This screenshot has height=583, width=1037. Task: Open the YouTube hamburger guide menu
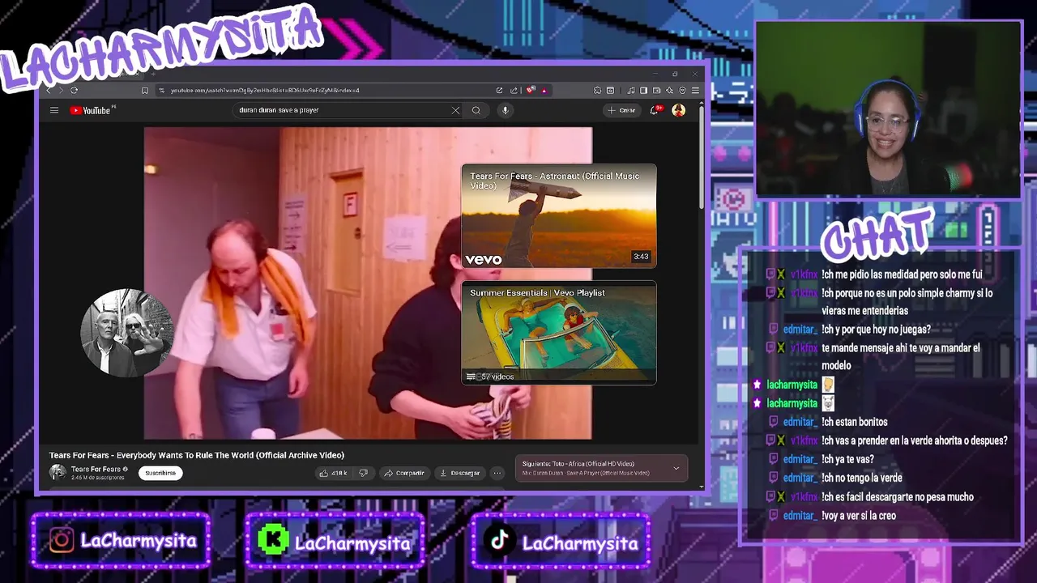(x=54, y=110)
